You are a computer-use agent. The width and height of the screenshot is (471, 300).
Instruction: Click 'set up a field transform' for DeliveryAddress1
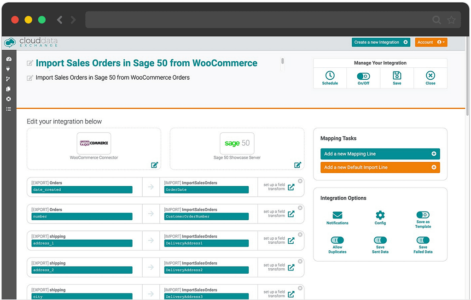274,241
